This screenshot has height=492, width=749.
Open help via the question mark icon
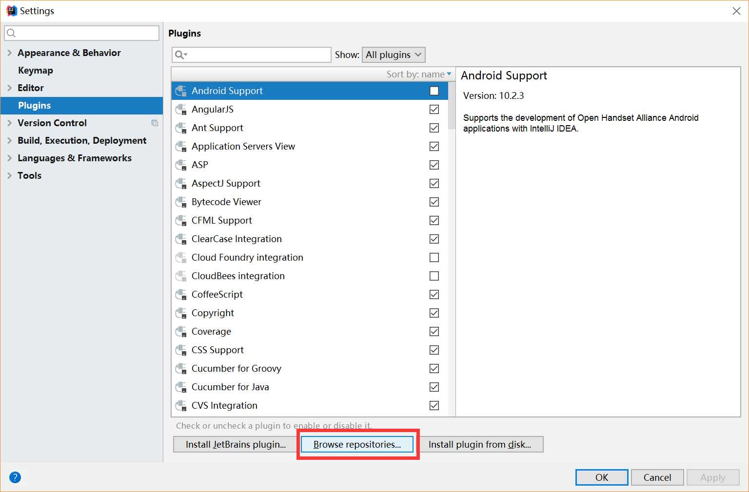(15, 477)
